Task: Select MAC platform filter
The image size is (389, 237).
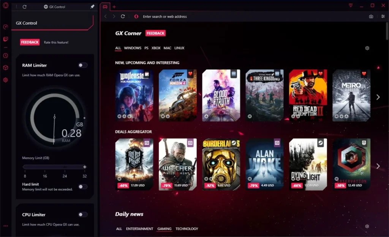Action: point(168,48)
